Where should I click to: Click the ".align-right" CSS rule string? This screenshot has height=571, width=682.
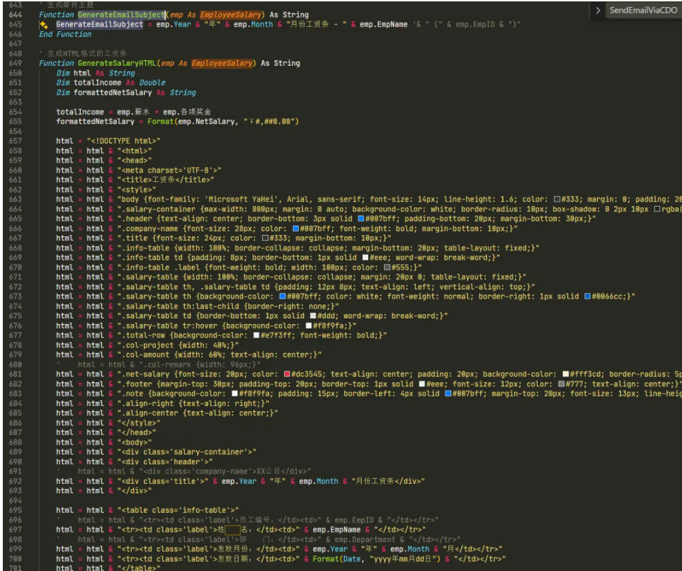[193, 404]
